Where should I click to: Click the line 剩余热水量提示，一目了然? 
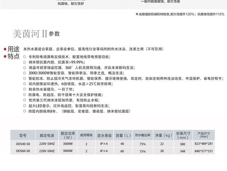point(51,89)
